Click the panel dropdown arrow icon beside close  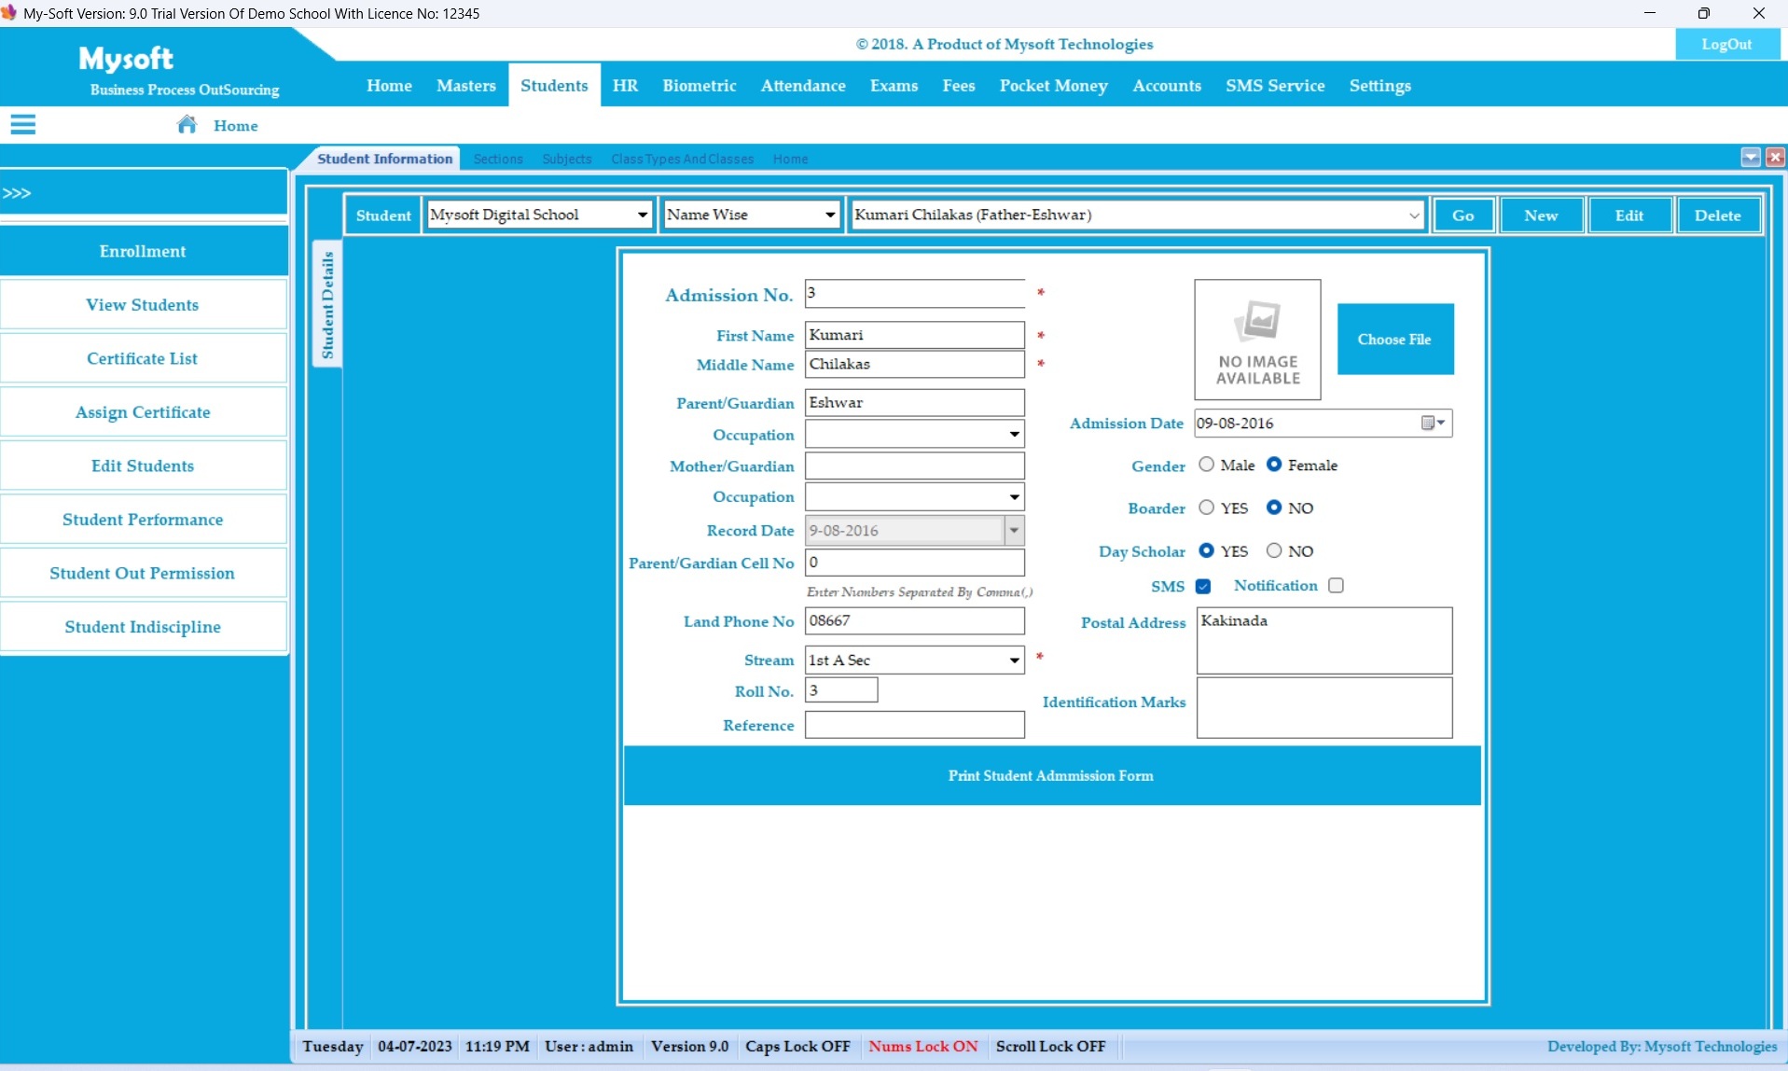tap(1751, 158)
